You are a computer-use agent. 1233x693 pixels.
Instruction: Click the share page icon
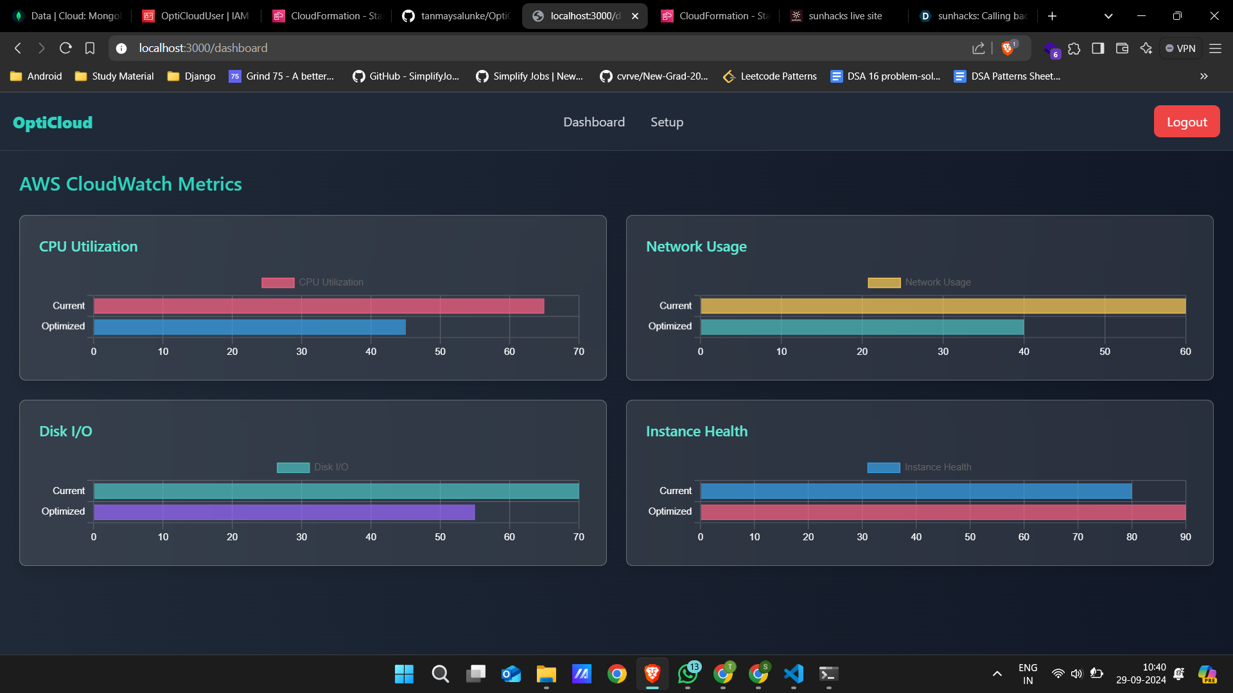click(x=979, y=48)
